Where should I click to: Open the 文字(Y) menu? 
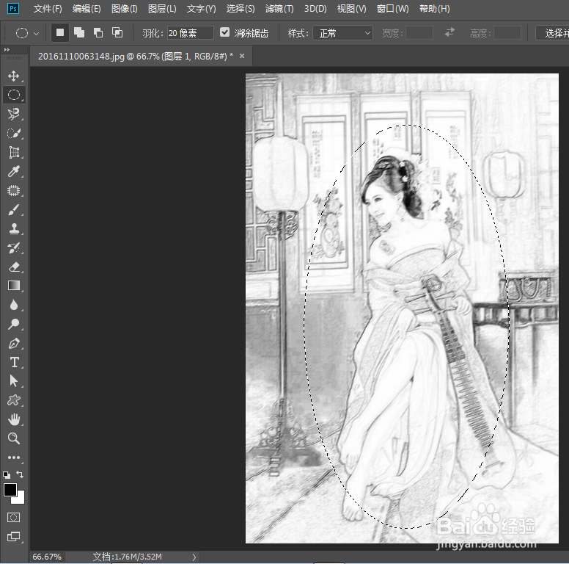pos(201,9)
